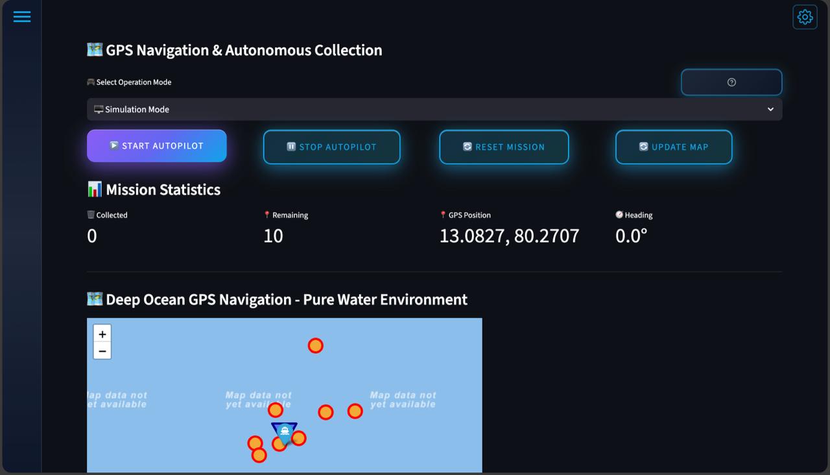Click the Heading value 0.0°
The height and width of the screenshot is (475, 830).
click(x=631, y=236)
